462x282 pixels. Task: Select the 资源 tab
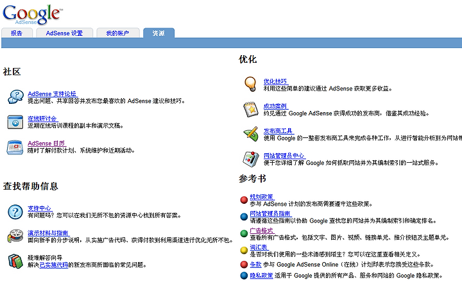pos(158,33)
